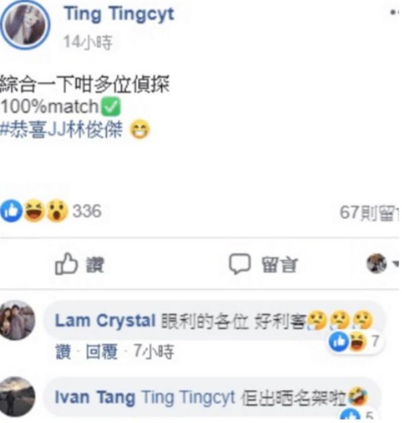This screenshot has height=423, width=402.
Task: Open the 67則留言 comments count
Action: pos(369,213)
